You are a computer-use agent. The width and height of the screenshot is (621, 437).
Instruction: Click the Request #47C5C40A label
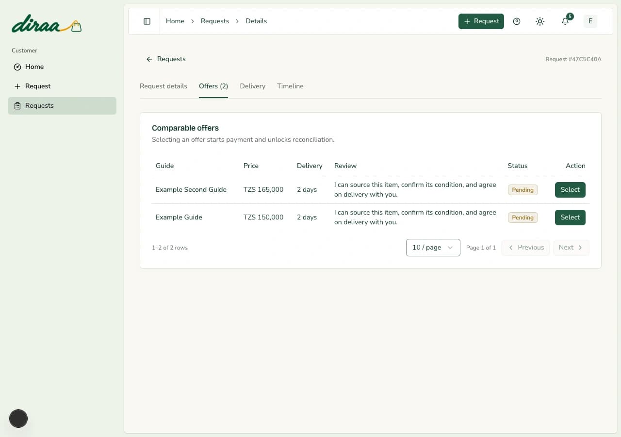tap(573, 59)
